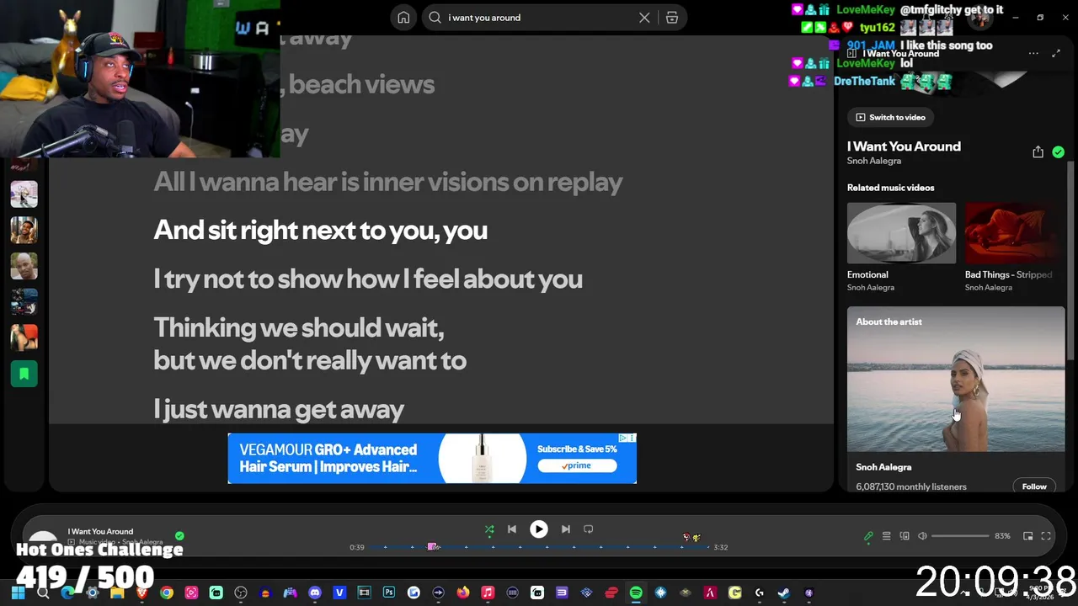Viewport: 1078px width, 606px height.
Task: Toggle repeat mode
Action: coord(589,529)
